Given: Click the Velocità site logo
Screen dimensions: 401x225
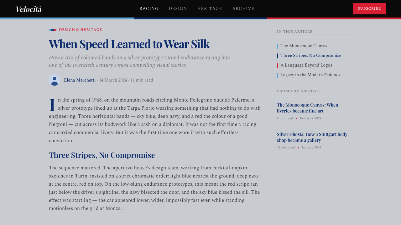Looking at the screenshot, I should (x=29, y=9).
